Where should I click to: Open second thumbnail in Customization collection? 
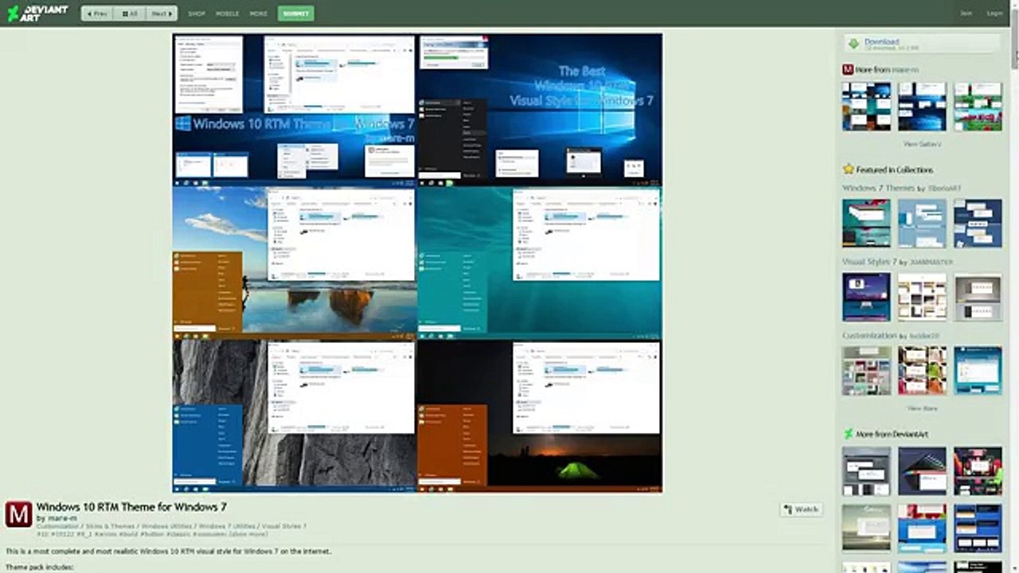(x=922, y=370)
